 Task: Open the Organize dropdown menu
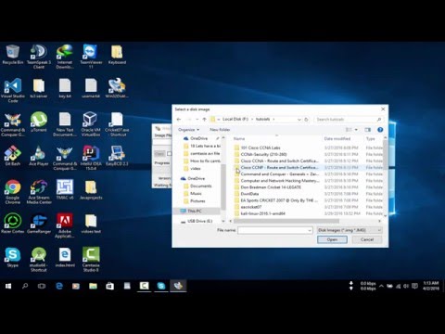[x=188, y=130]
